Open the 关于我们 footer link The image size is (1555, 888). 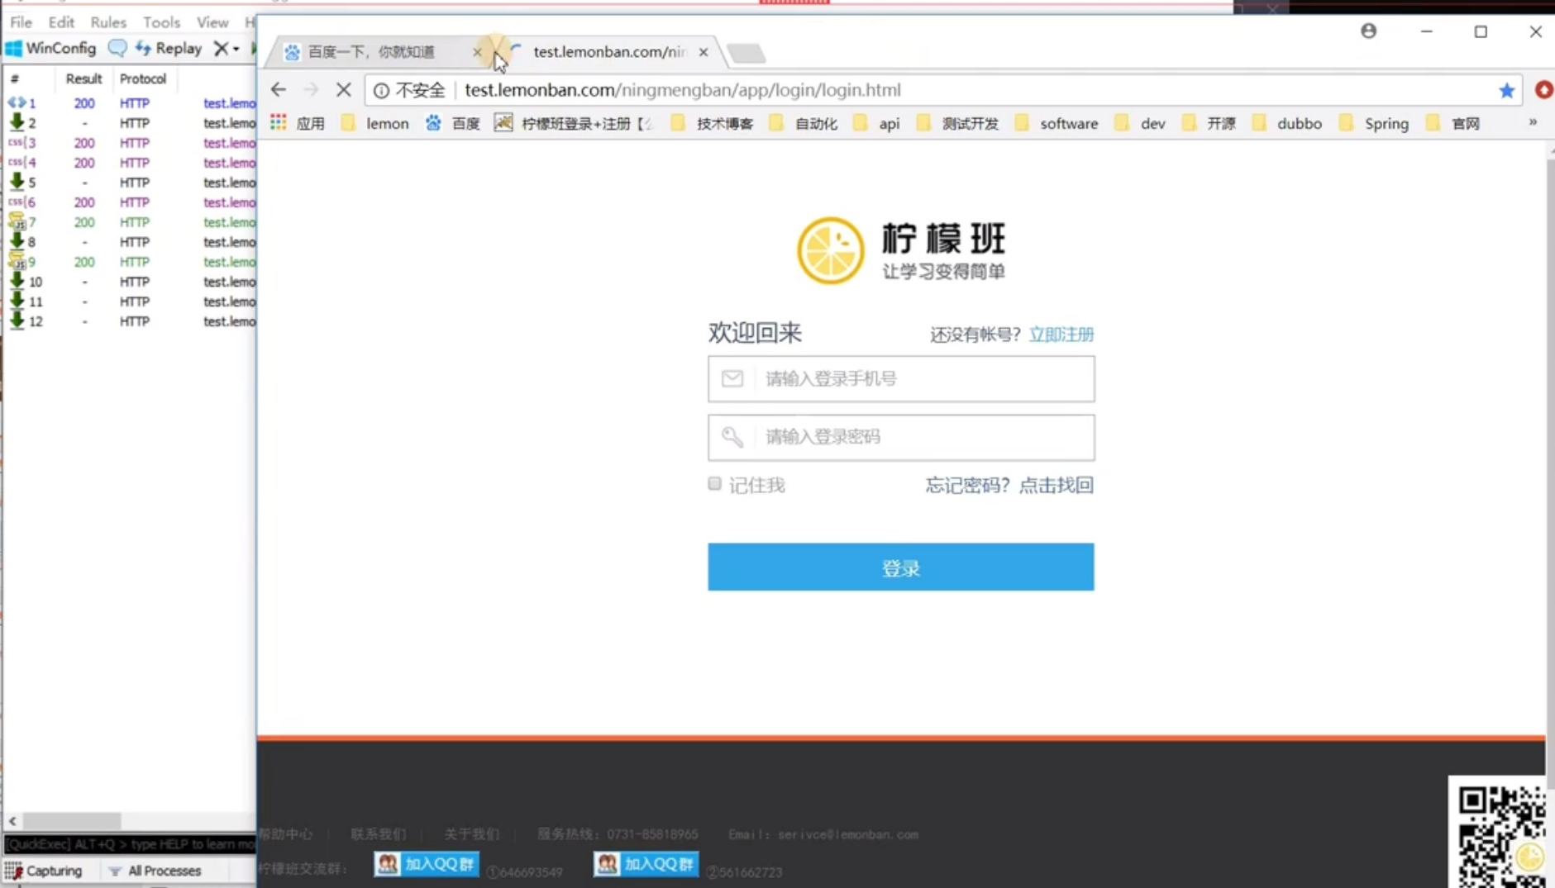click(472, 834)
